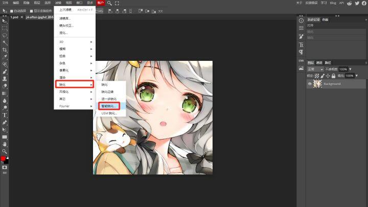Select the Spot Healing Brush tool
This screenshot has width=368, height=207.
pos(5,64)
